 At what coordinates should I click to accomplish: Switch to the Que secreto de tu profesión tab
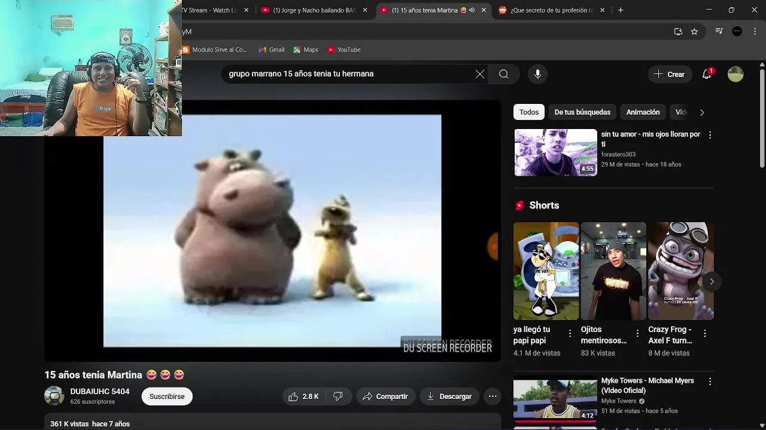[x=552, y=10]
